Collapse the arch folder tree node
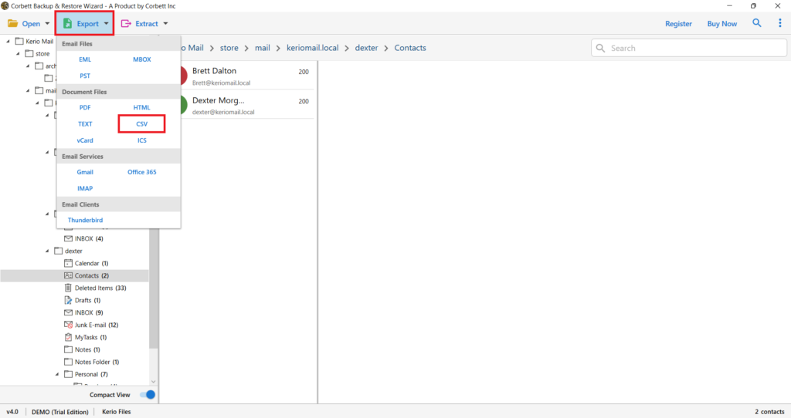791x418 pixels. point(28,66)
